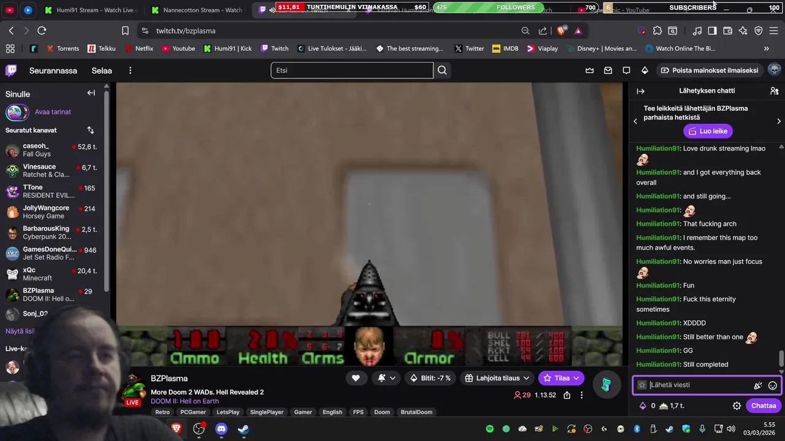Click system volume tray icon
Screen dimensions: 785x441
(x=730, y=429)
